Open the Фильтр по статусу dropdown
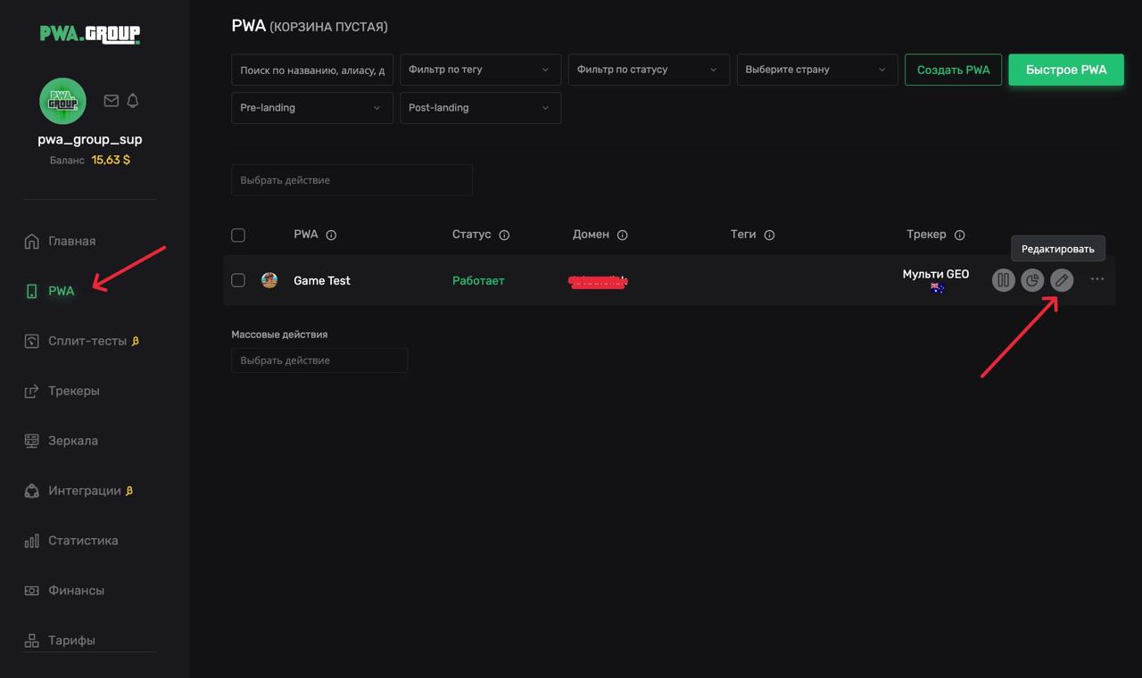This screenshot has height=678, width=1142. point(648,70)
